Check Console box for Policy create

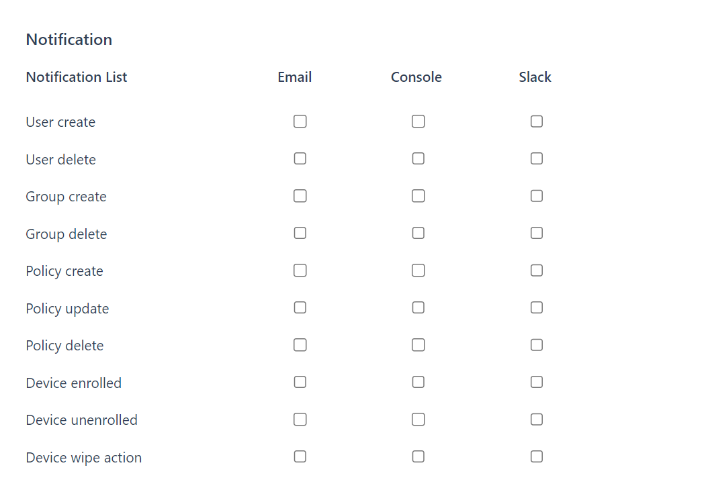click(x=418, y=270)
